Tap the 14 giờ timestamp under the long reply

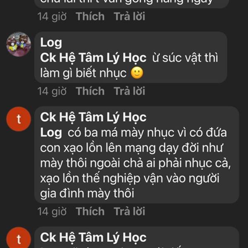click(x=52, y=212)
